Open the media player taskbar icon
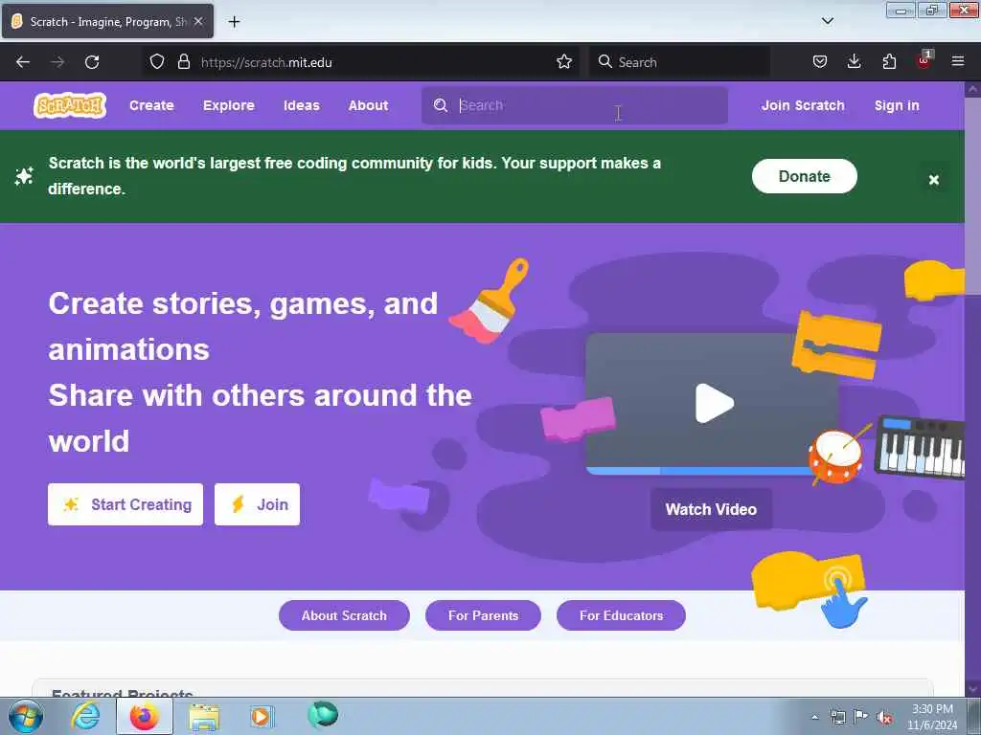 tap(262, 716)
